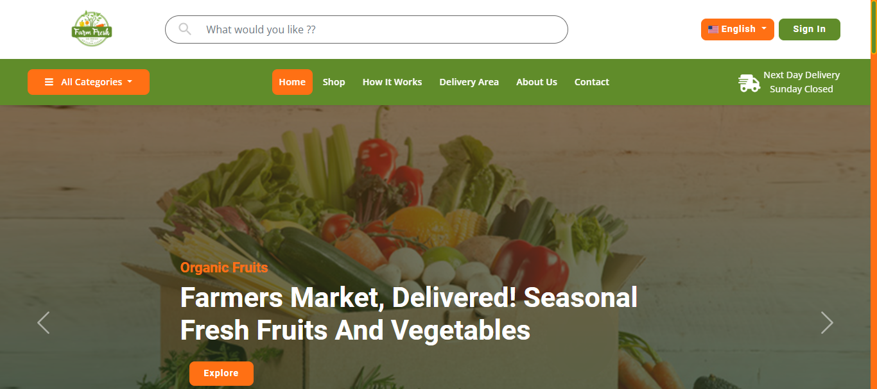Click the page vertical scrollbar
The image size is (877, 389).
click(874, 194)
